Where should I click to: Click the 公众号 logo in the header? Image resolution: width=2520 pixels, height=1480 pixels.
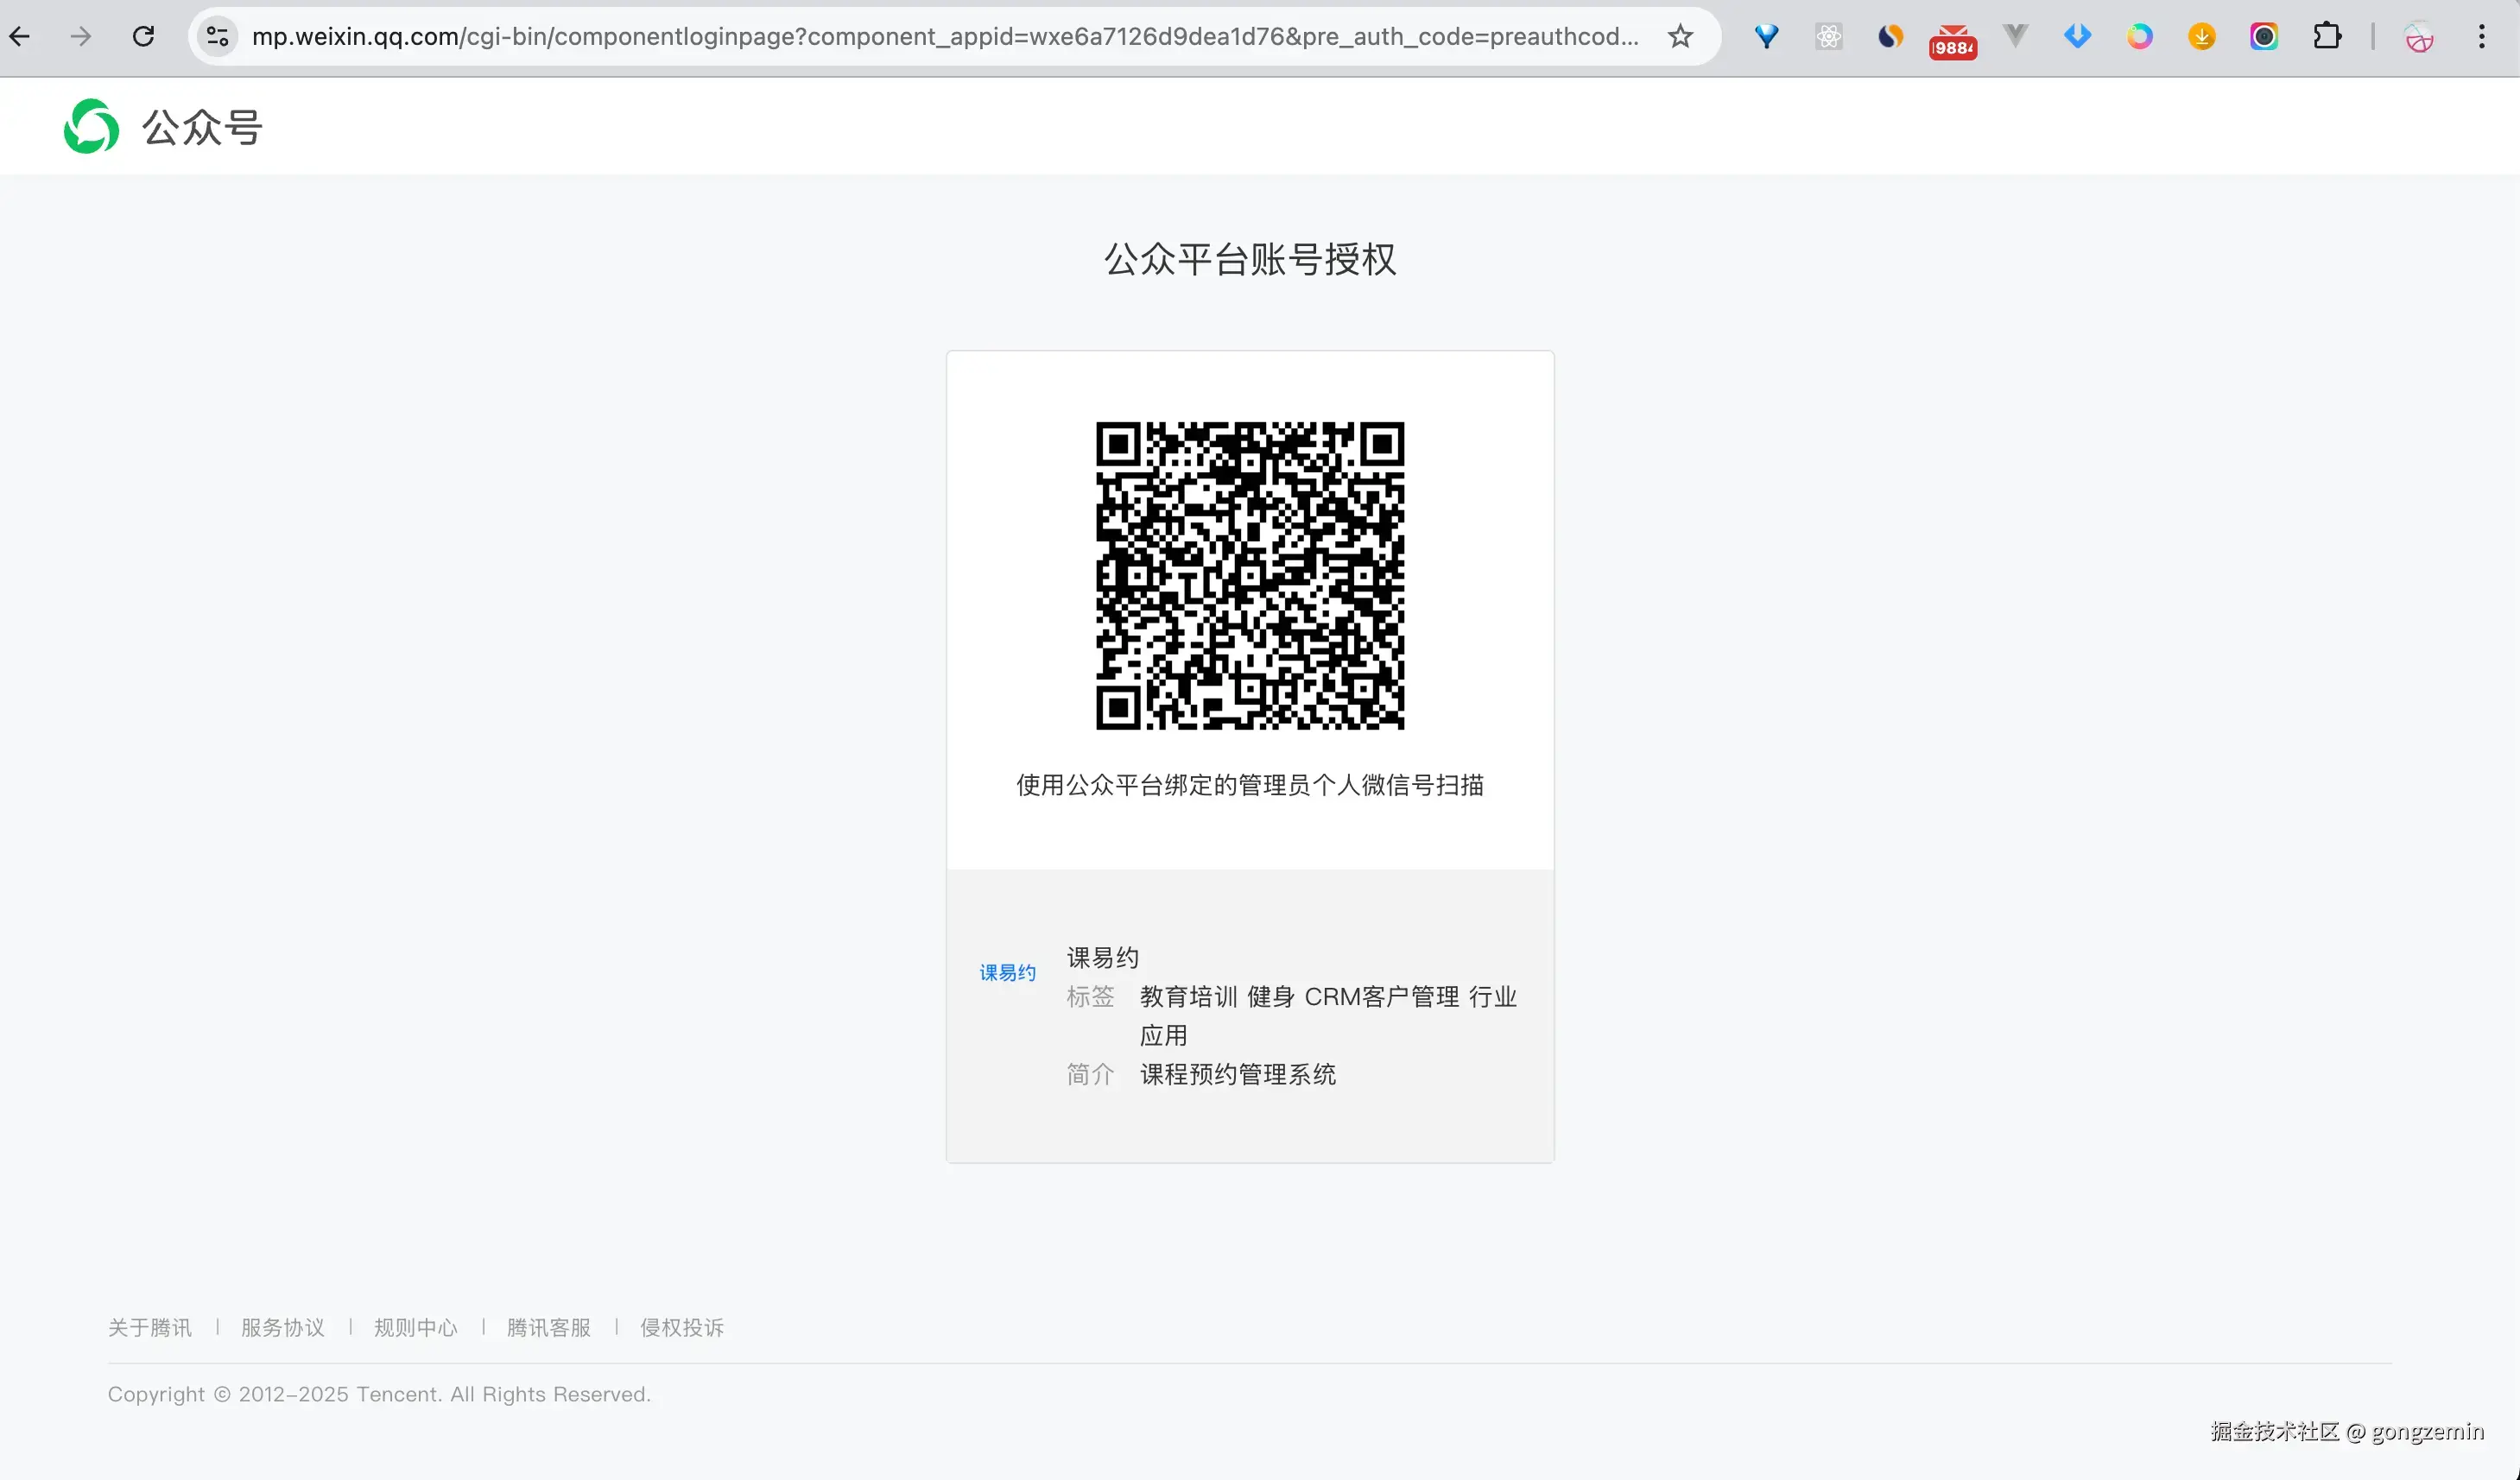tap(163, 127)
